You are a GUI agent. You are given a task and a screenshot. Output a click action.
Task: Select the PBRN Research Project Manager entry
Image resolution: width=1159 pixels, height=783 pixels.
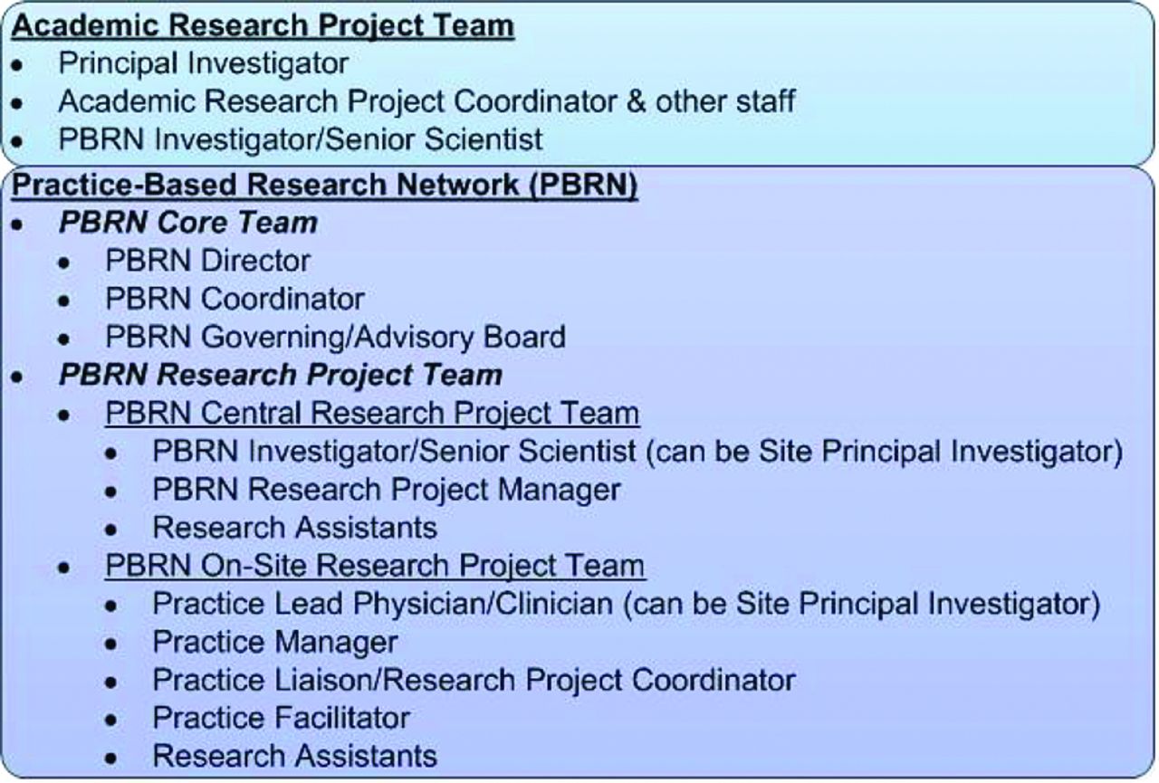[387, 489]
